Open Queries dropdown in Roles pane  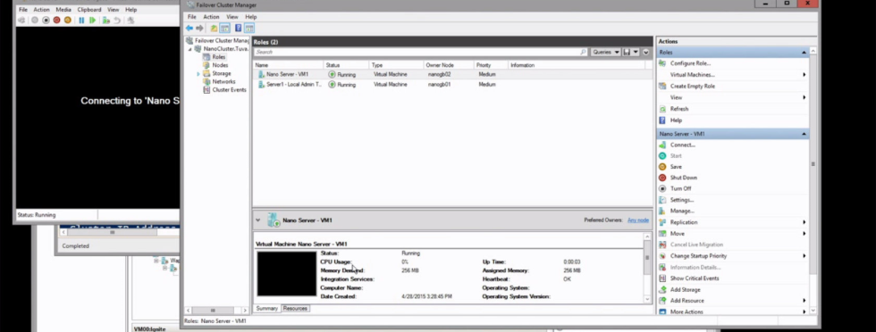(606, 52)
